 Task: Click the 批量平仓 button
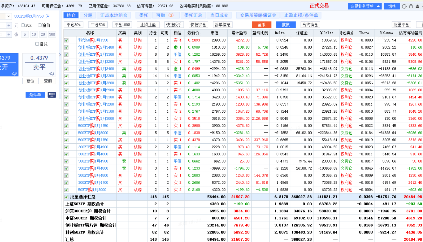401,25
